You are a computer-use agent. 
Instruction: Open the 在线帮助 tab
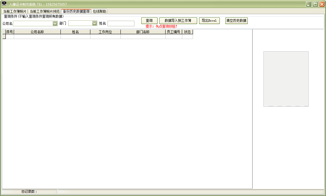[x=99, y=11]
